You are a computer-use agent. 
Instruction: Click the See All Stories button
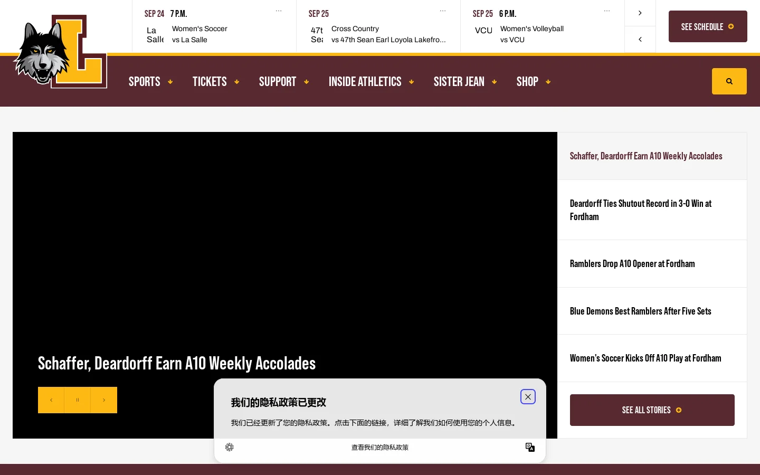click(x=652, y=410)
